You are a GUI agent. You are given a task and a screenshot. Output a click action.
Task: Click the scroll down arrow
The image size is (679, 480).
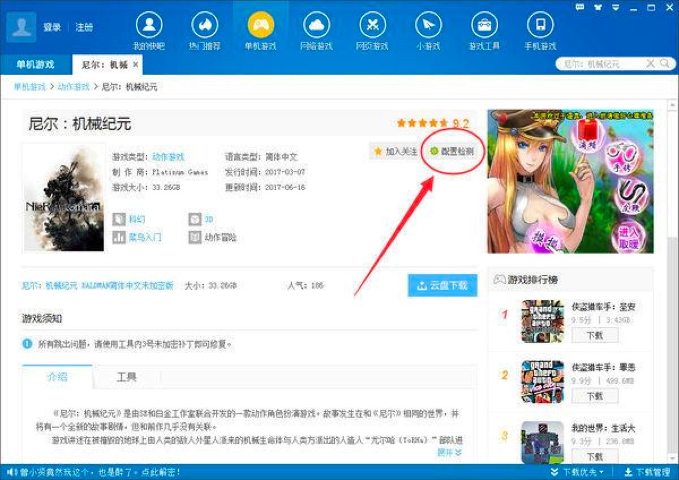(672, 457)
